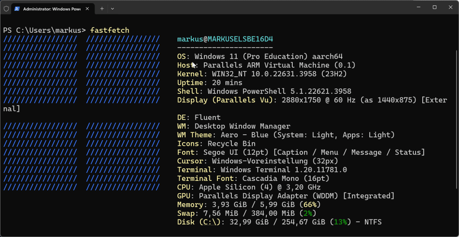Screen dimensions: 459x237
Task: Click the Uptime: 20 mins line
Action: coord(210,83)
